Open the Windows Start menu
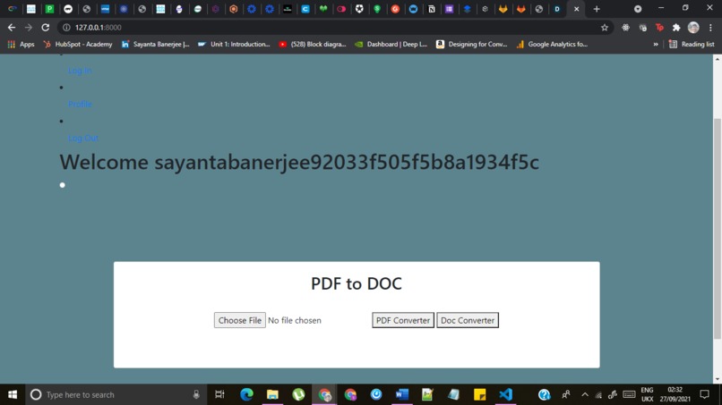Screen dimensions: 722x405 pyautogui.click(x=13, y=394)
